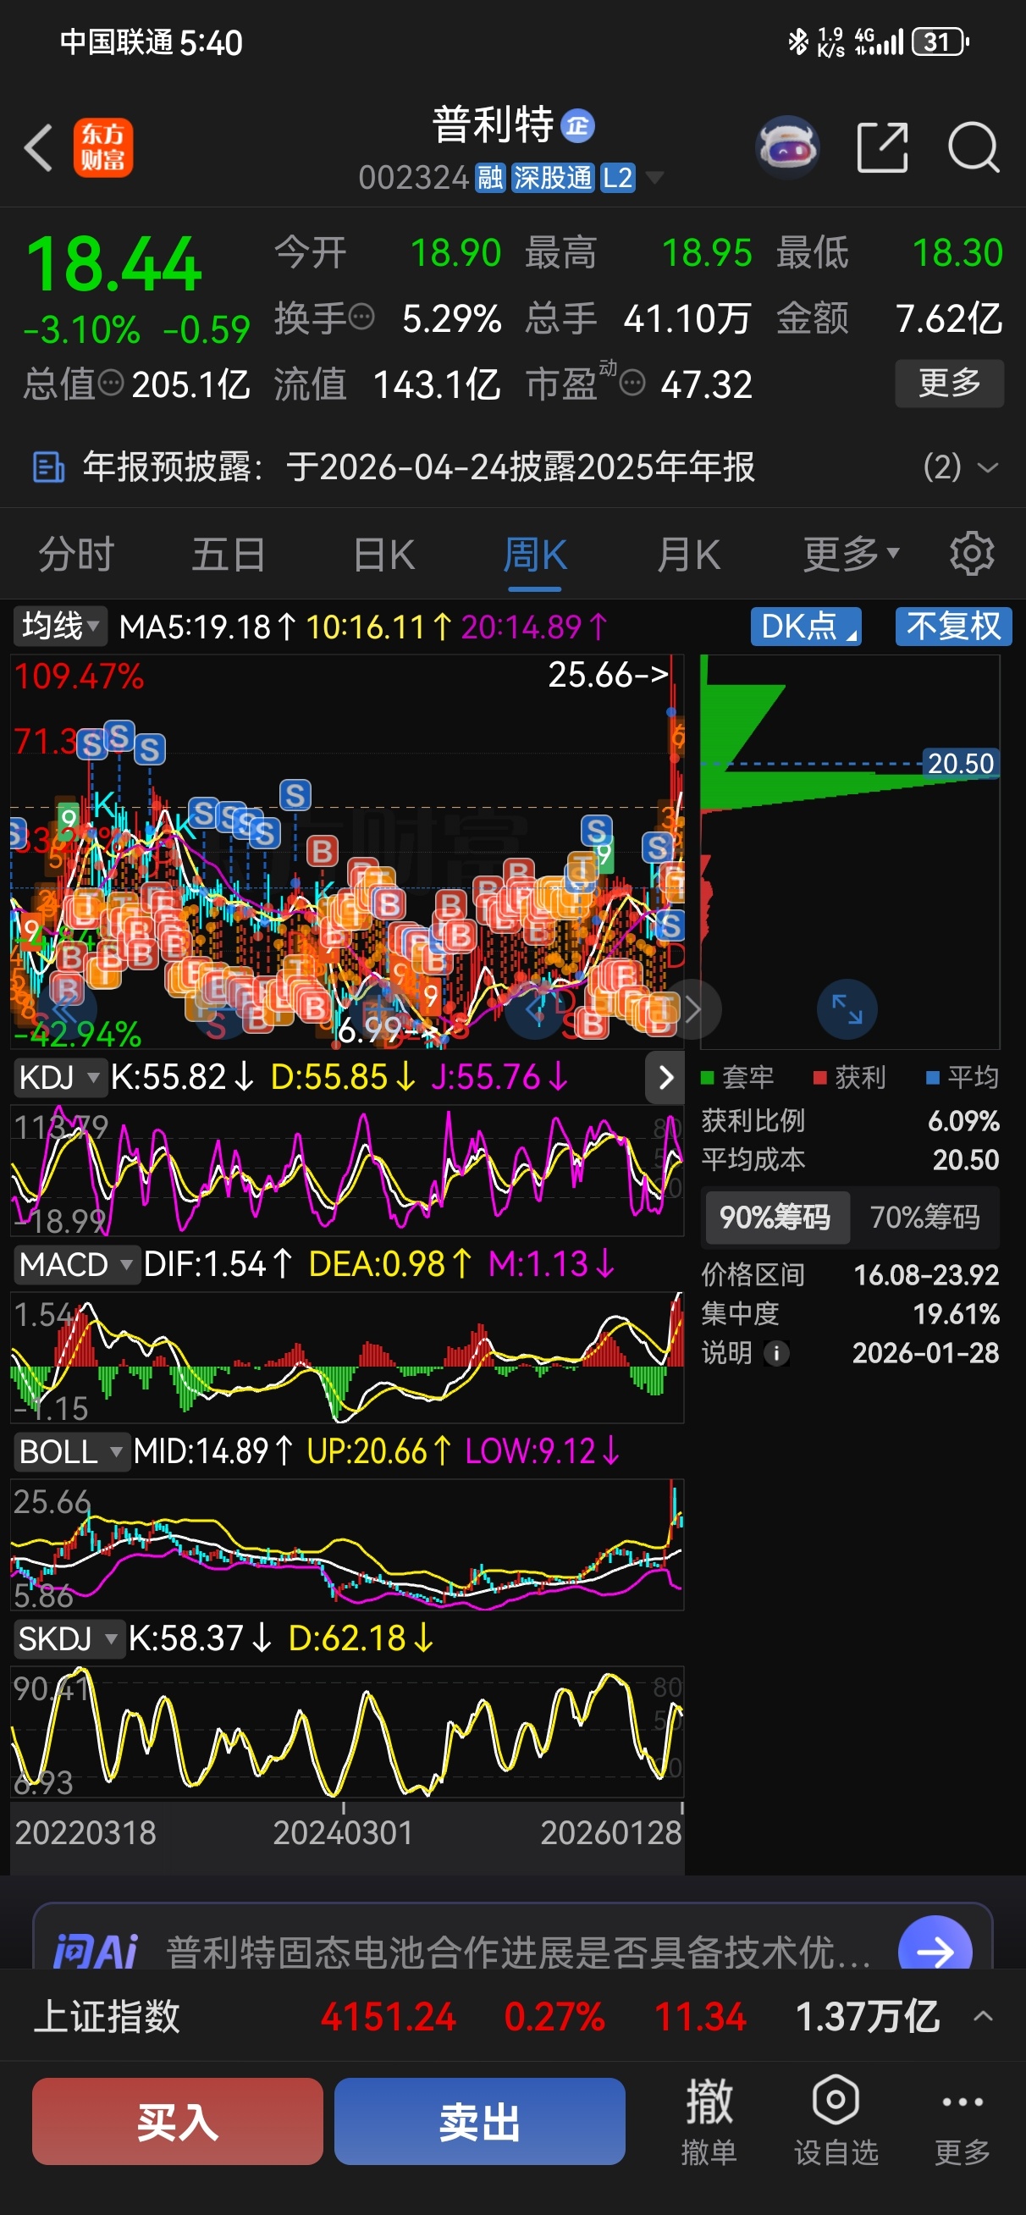Toggle the DK点 indicator

806,626
